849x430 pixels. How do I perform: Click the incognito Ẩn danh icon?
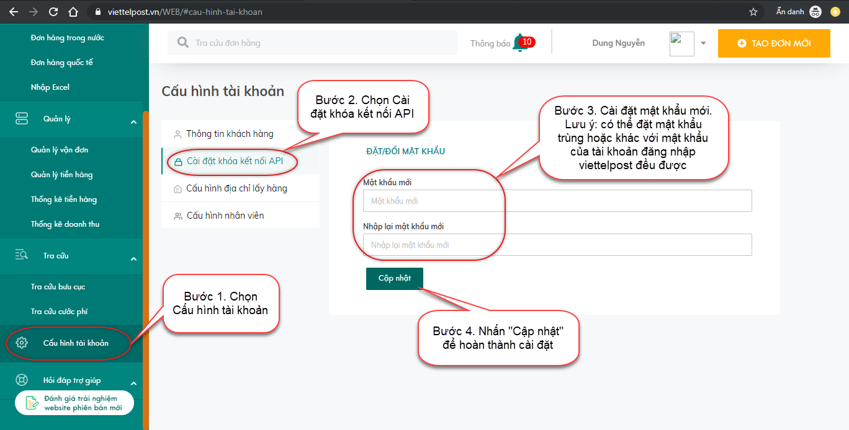click(816, 12)
